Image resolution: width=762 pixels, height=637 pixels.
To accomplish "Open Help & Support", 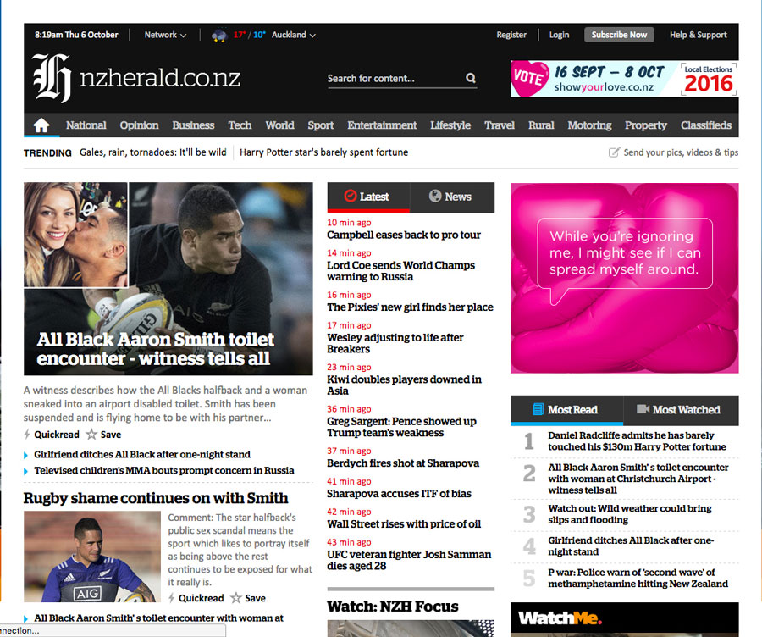I will (x=698, y=35).
